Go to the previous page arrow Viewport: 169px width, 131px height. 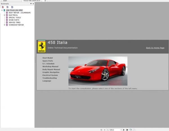click(104, 130)
